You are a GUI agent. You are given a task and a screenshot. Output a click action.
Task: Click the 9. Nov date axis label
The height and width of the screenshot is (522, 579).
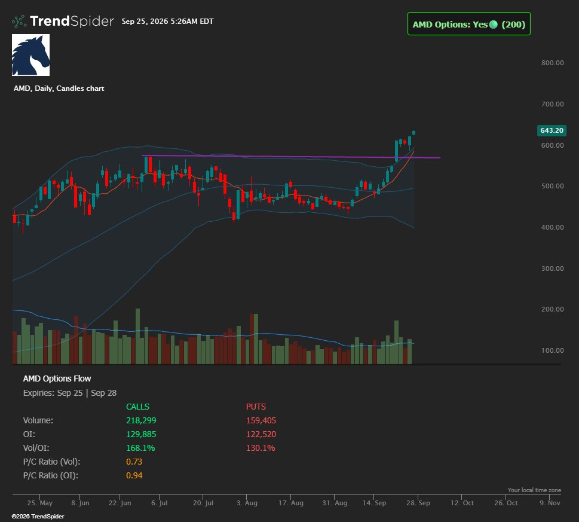[x=550, y=503]
